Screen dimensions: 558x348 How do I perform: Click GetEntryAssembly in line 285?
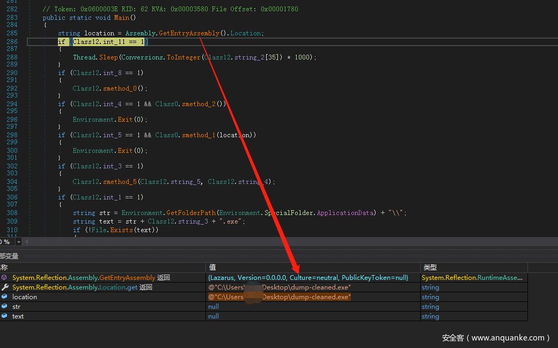pyautogui.click(x=189, y=33)
